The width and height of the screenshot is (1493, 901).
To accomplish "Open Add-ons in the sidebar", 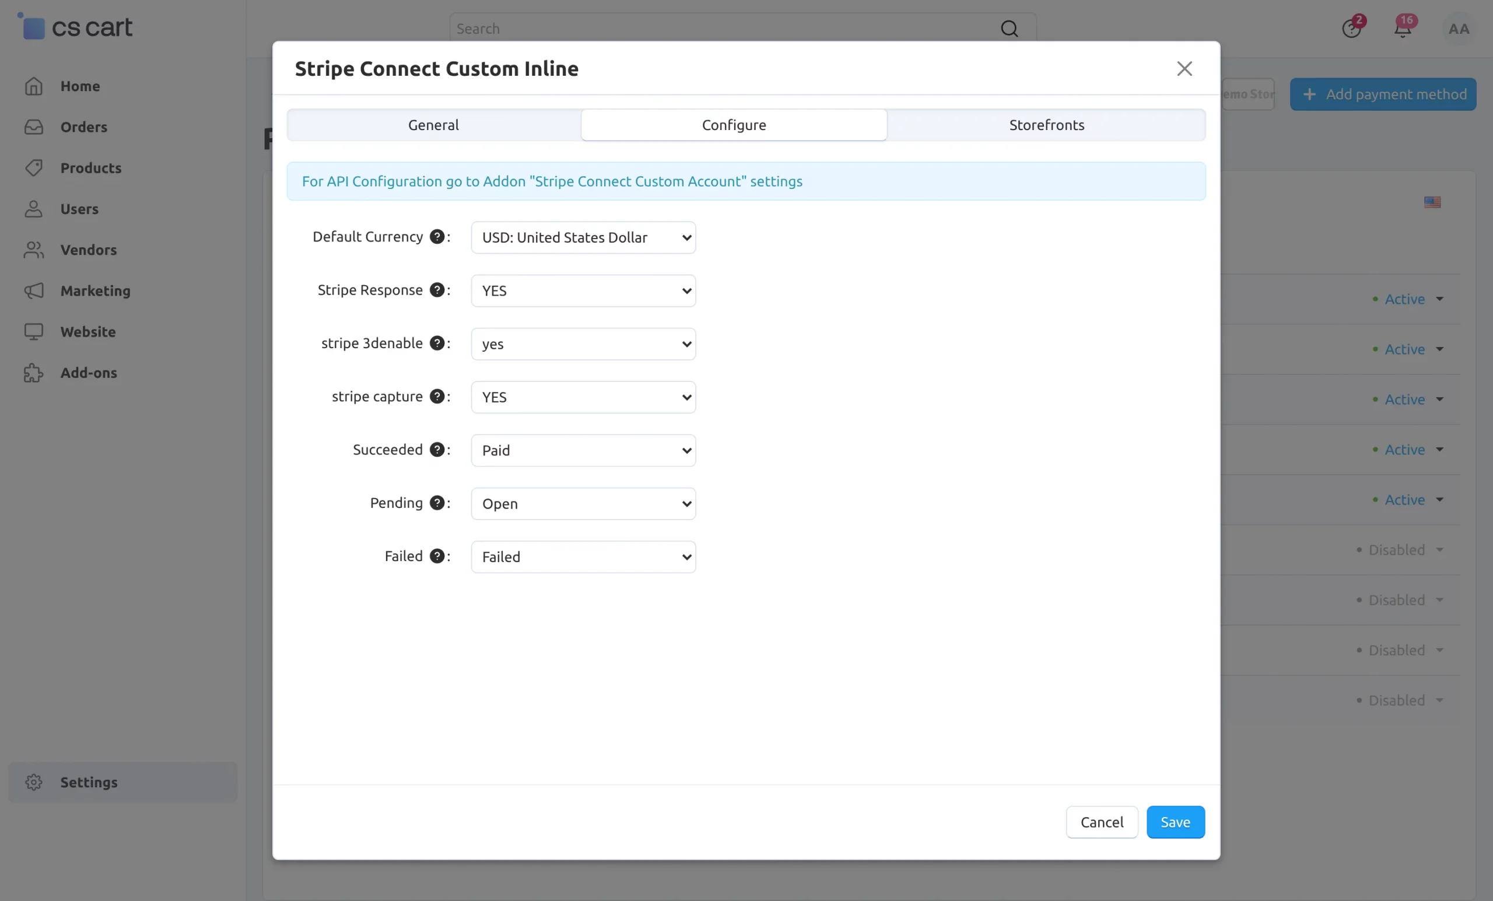I will (123, 373).
